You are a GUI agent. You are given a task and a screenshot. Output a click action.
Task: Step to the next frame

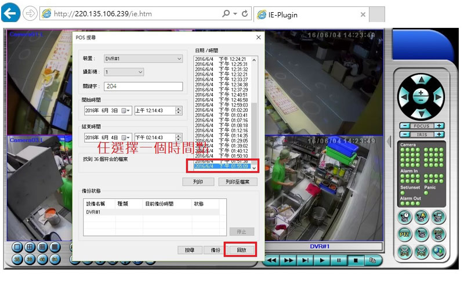(306, 260)
